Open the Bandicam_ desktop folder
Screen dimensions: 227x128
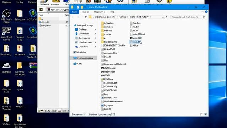(6, 50)
